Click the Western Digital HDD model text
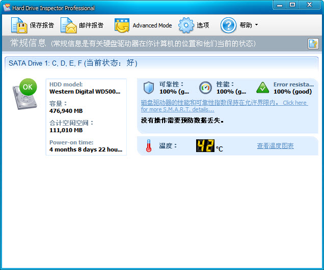The height and width of the screenshot is (270, 324). (85, 92)
